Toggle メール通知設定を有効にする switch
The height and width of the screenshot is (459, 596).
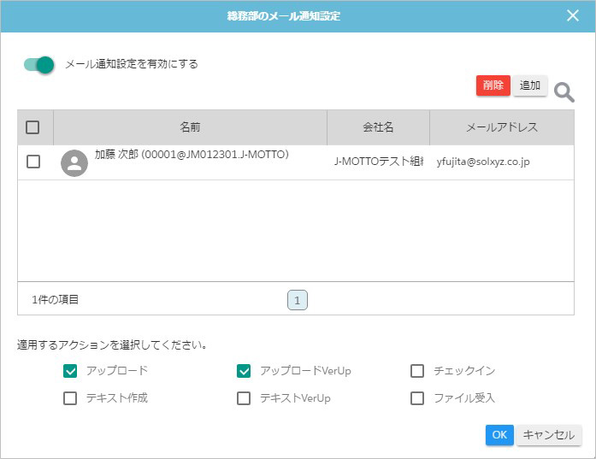pyautogui.click(x=39, y=64)
